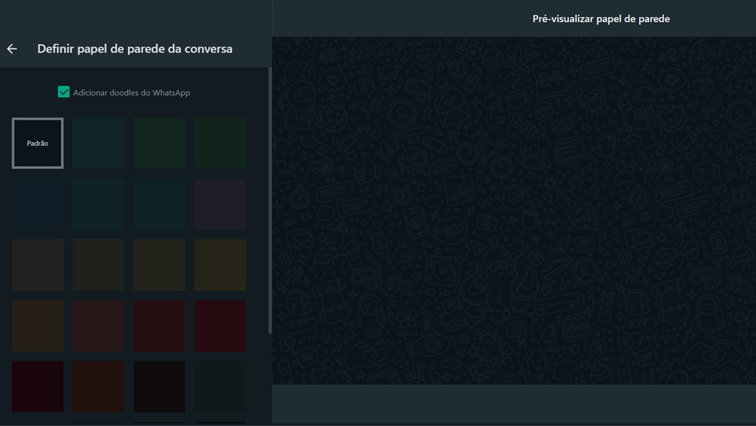Choose second swatch in fourth row, reddish-brown
The image size is (756, 426).
tap(98, 326)
